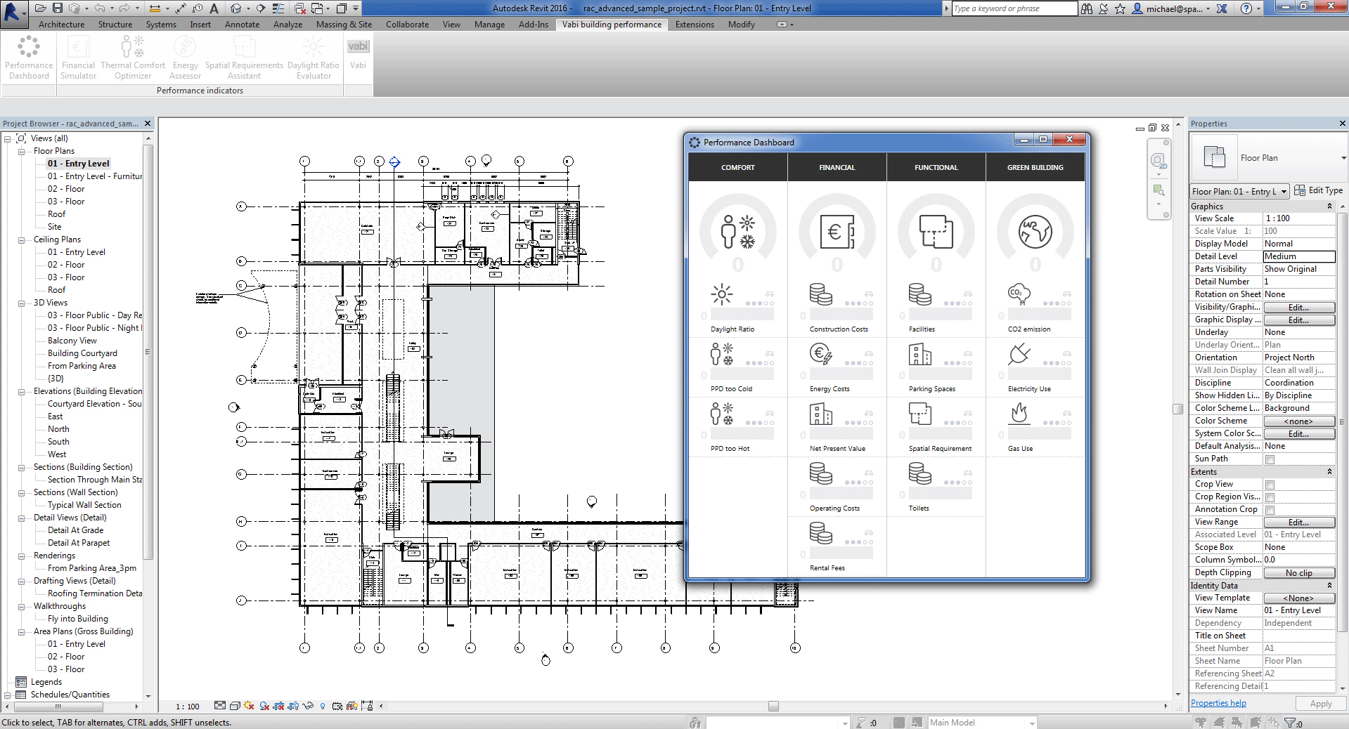Launch the Financial Simulator tool
Image resolution: width=1349 pixels, height=729 pixels.
pyautogui.click(x=78, y=58)
